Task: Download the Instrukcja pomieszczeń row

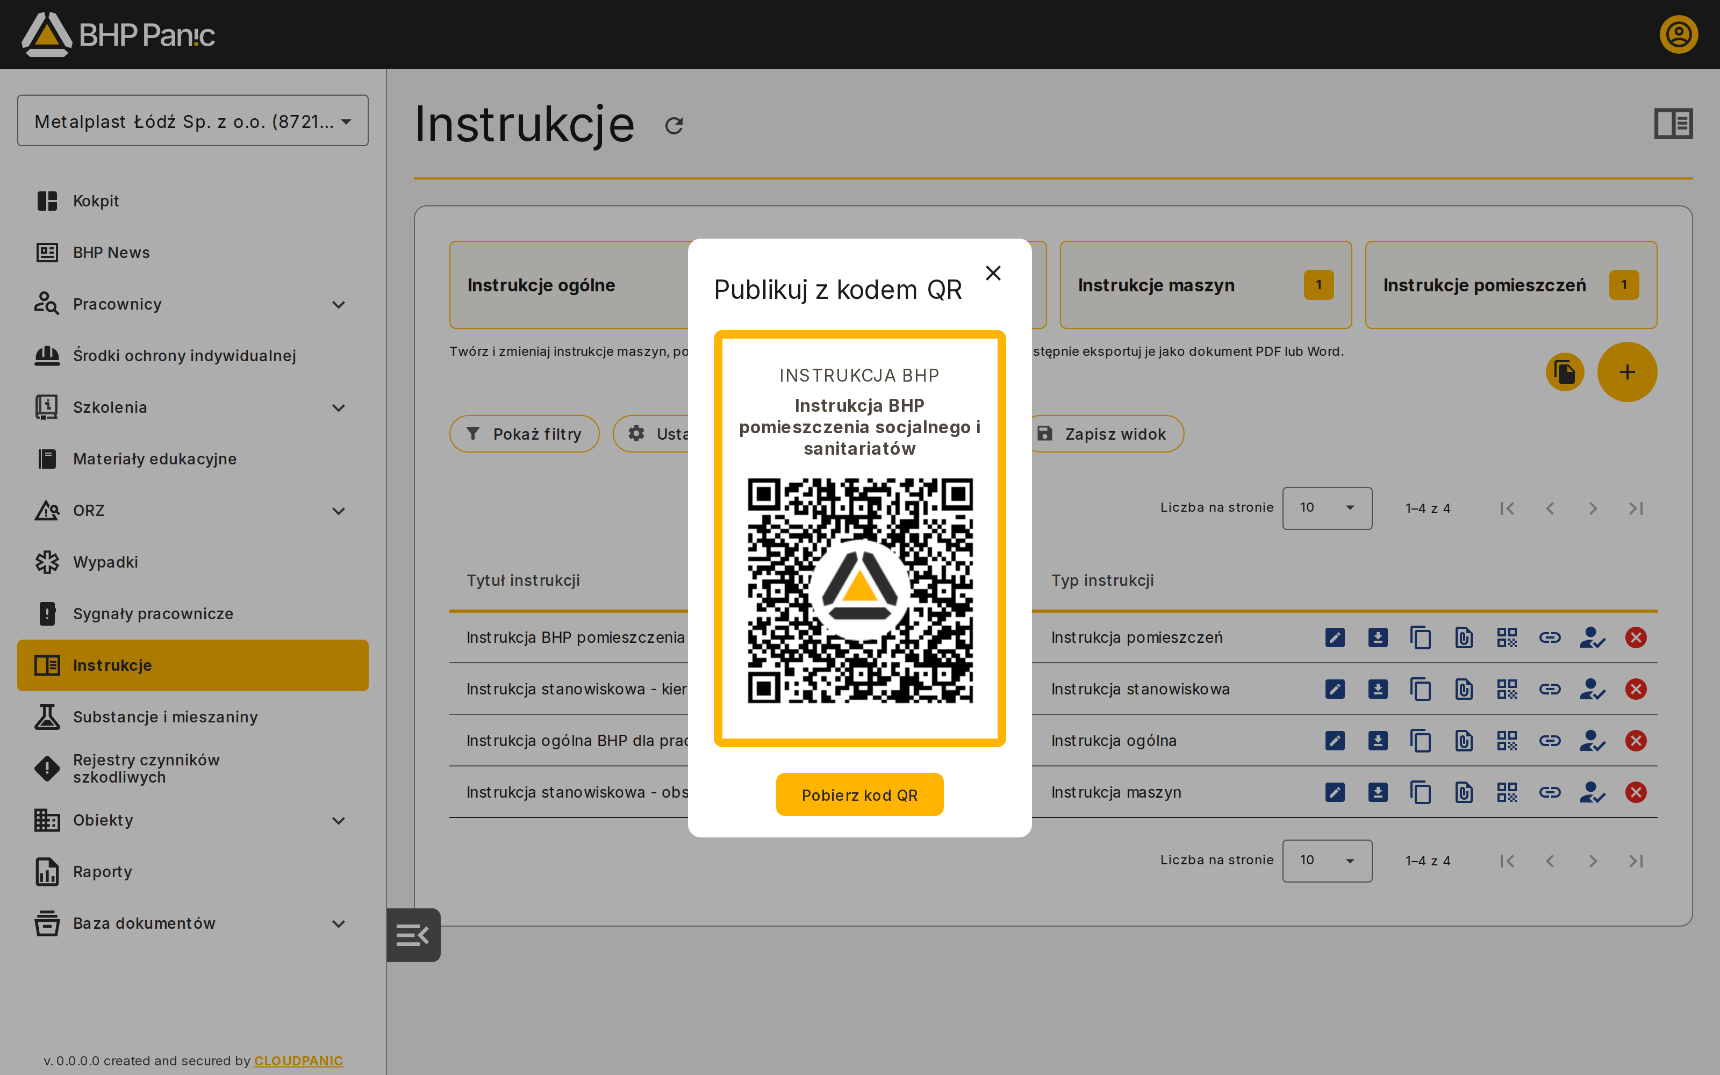Action: click(x=1378, y=638)
